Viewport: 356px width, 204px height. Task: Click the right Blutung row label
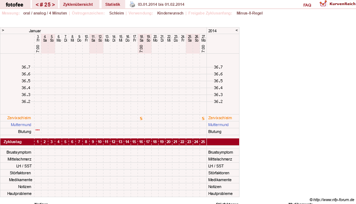point(215,132)
